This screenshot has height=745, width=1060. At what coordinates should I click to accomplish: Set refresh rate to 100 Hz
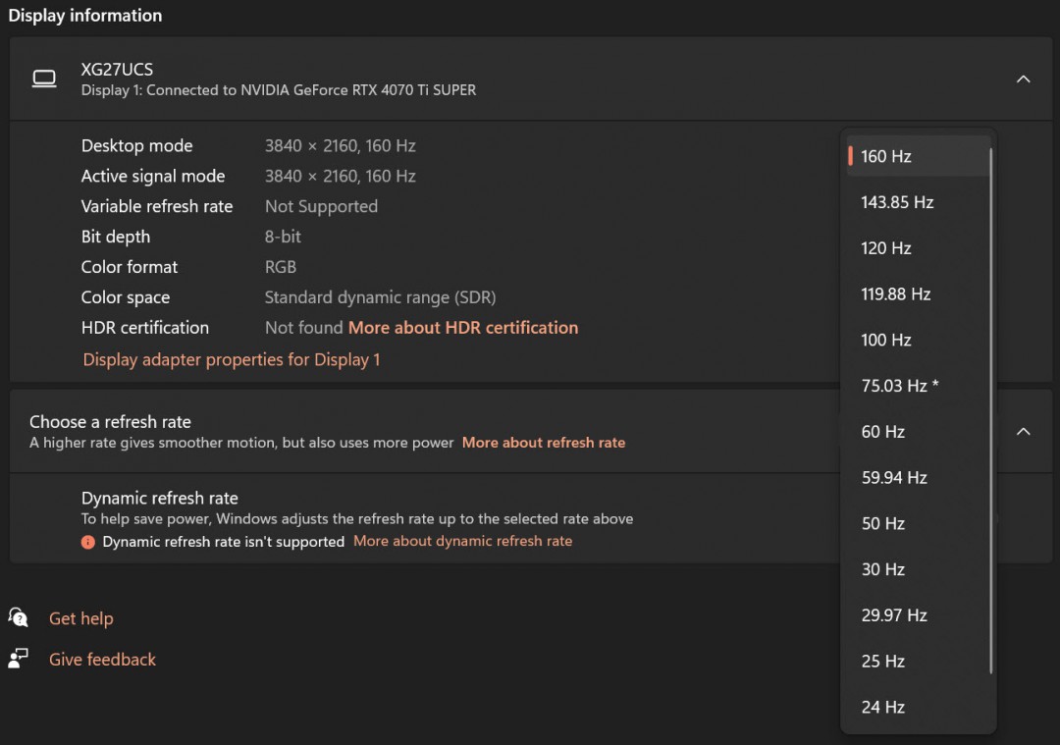click(886, 341)
